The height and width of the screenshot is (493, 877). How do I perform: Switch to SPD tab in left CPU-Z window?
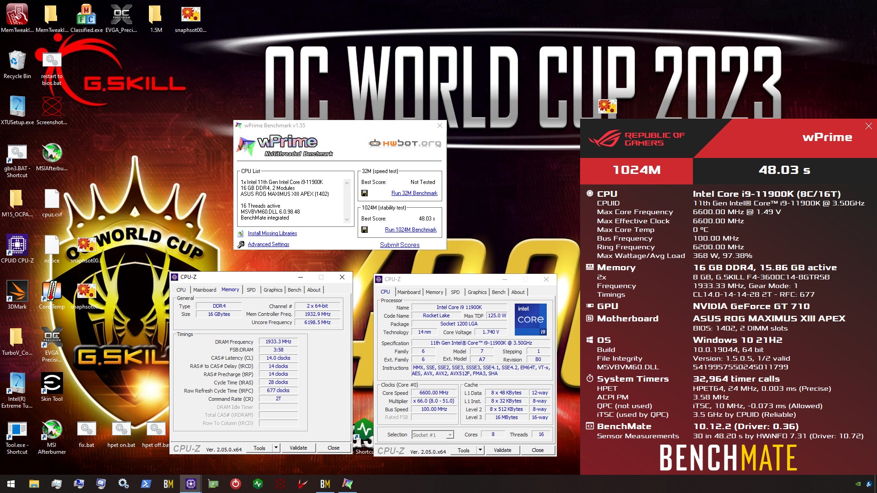click(x=251, y=290)
